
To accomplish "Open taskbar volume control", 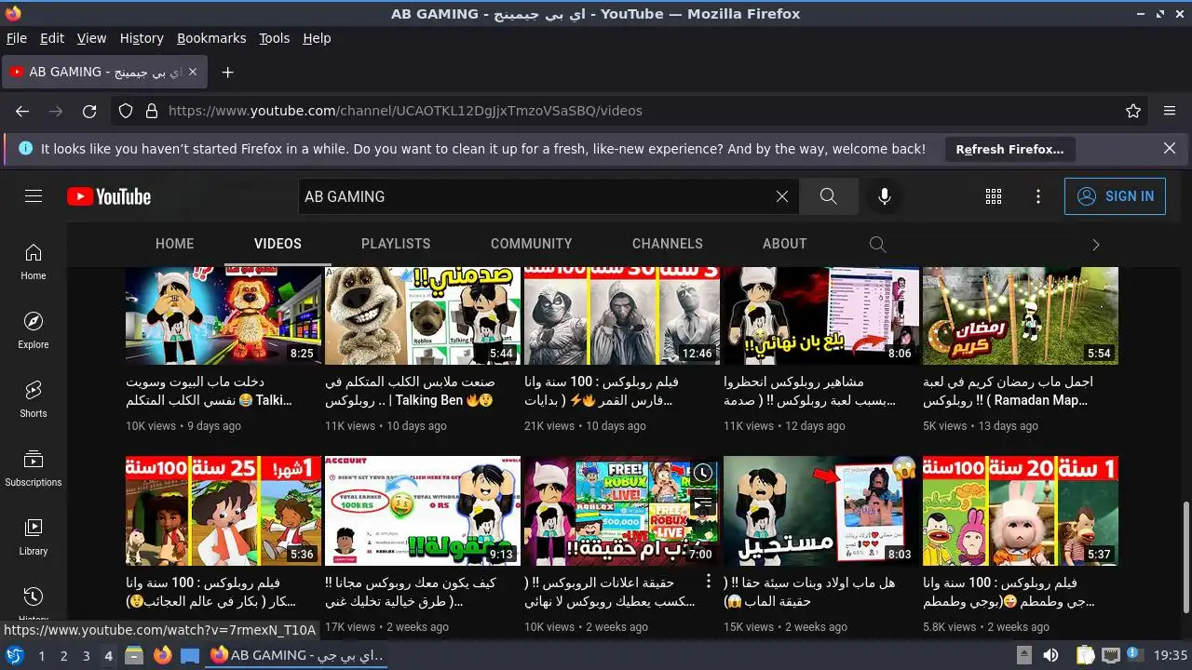I will coord(1051,655).
